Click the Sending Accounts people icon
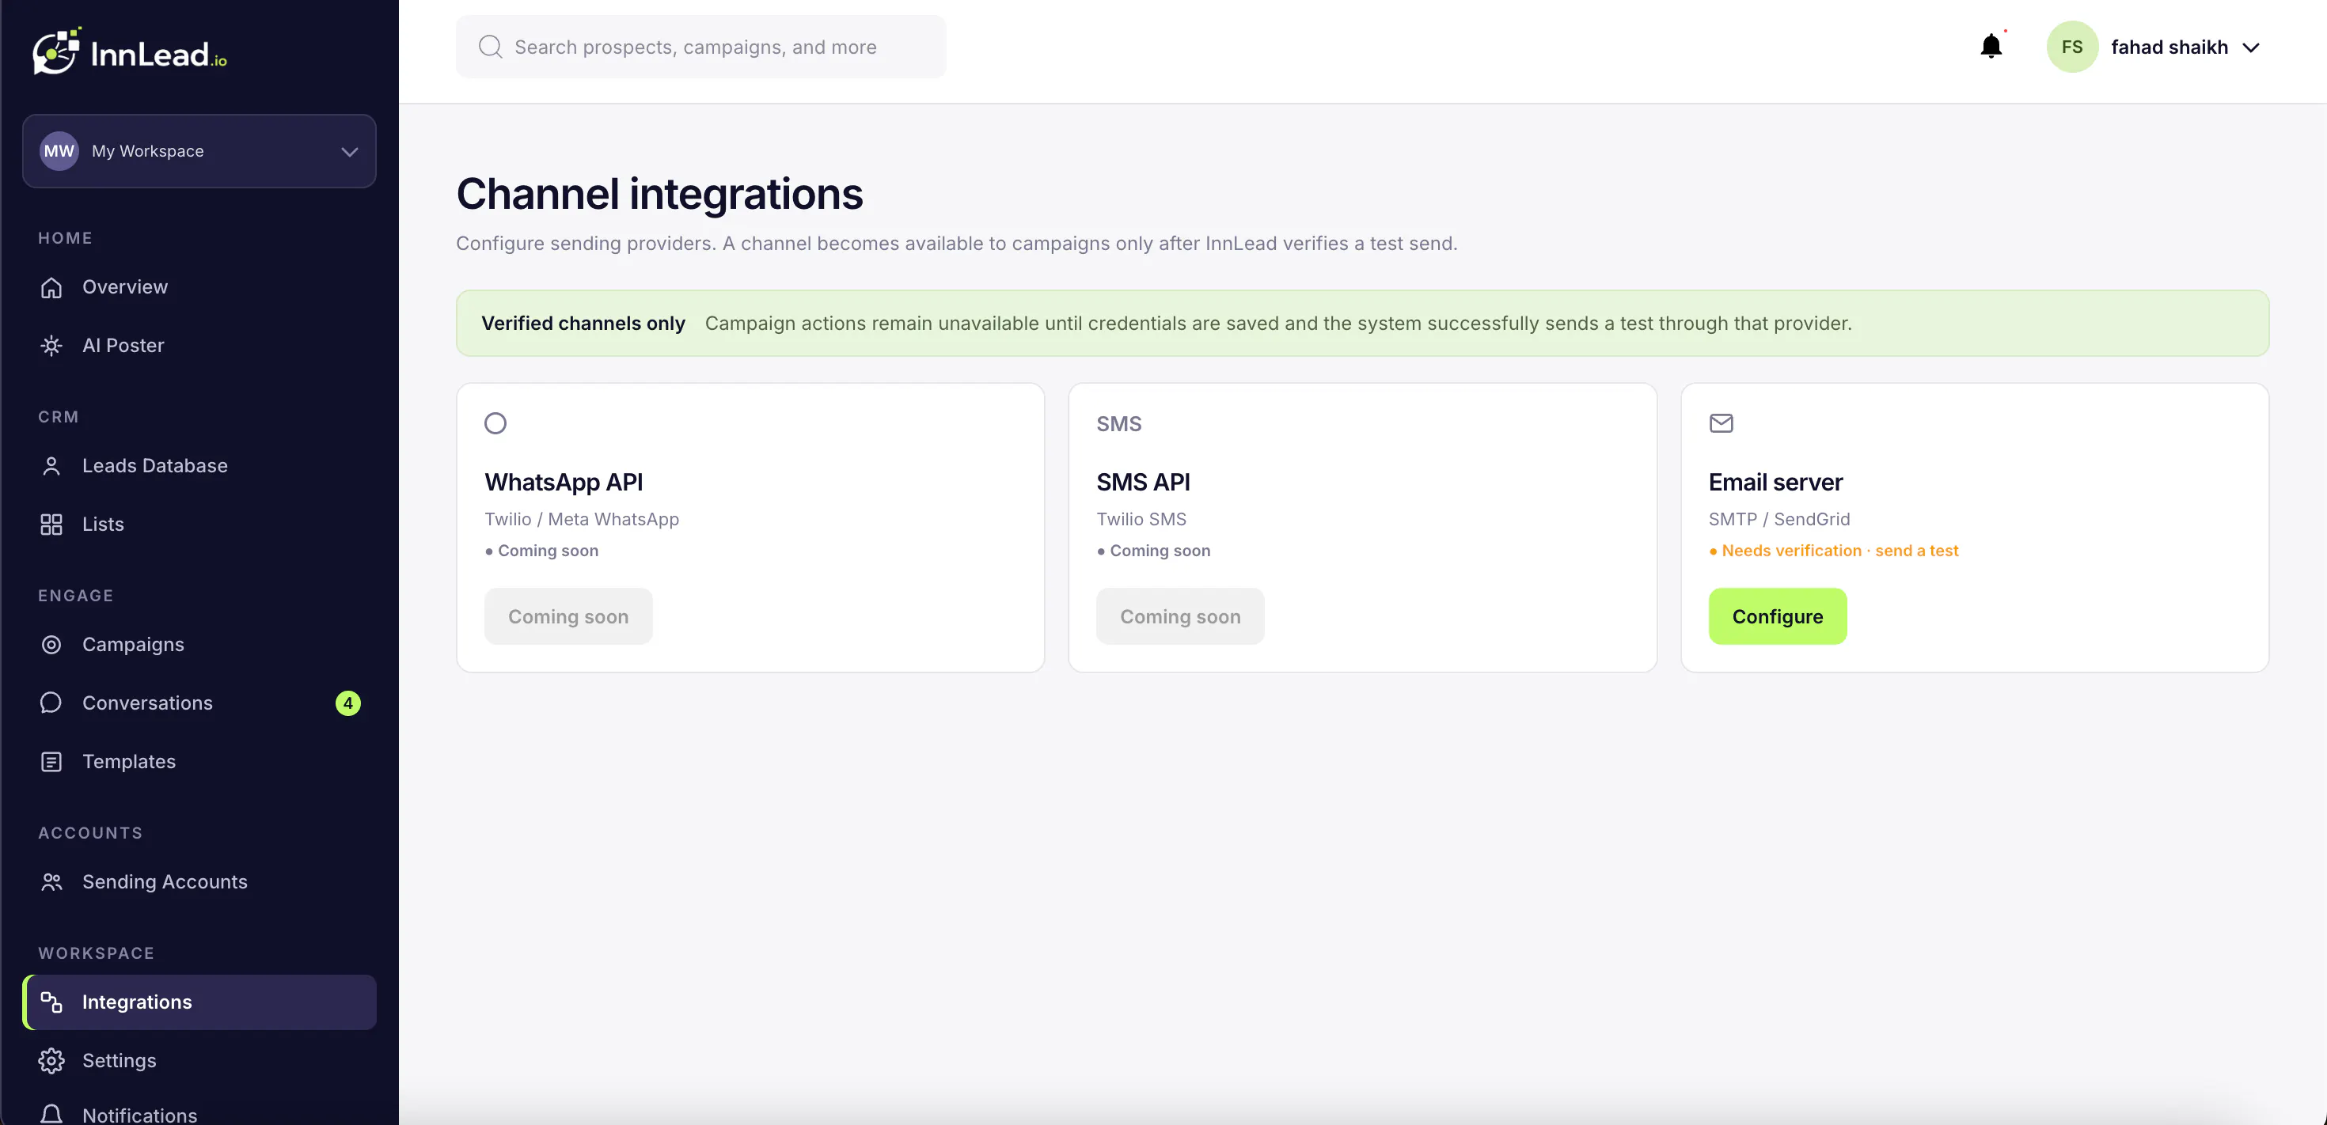 [51, 882]
